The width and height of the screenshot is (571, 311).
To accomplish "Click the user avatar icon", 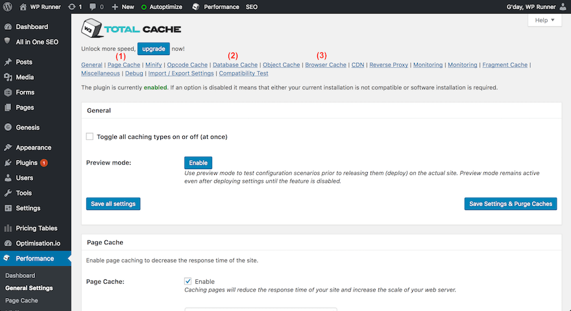I will click(x=563, y=6).
